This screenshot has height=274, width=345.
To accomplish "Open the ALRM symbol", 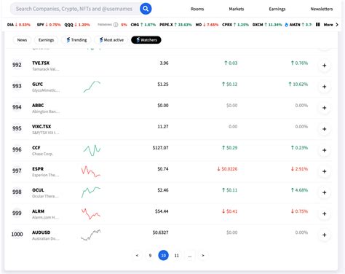I will (38, 211).
